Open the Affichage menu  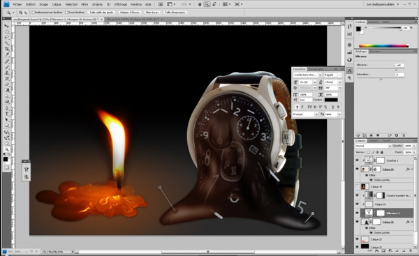click(121, 4)
